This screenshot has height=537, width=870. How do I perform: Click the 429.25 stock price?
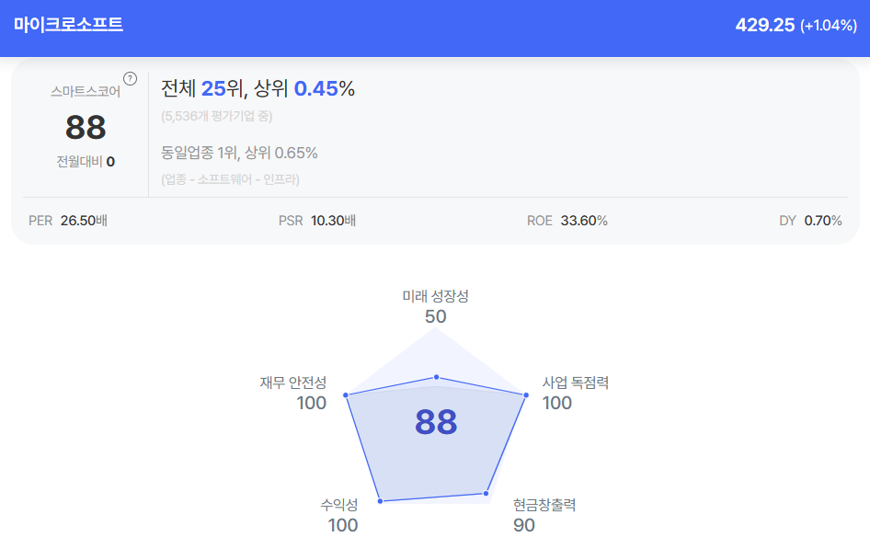tap(764, 25)
